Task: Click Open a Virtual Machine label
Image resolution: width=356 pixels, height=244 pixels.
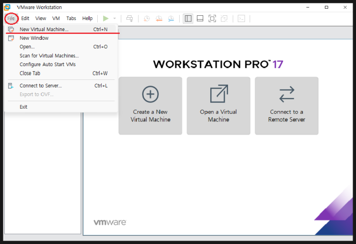Action: click(x=218, y=116)
